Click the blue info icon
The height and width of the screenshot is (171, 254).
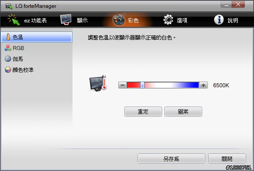coord(219,20)
